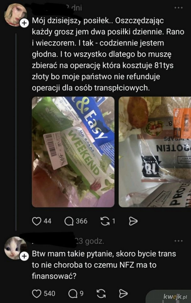Click the '23 godz.' timestamp on the reply
Image resolution: width=191 pixels, height=303 pixels.
[x=89, y=241]
